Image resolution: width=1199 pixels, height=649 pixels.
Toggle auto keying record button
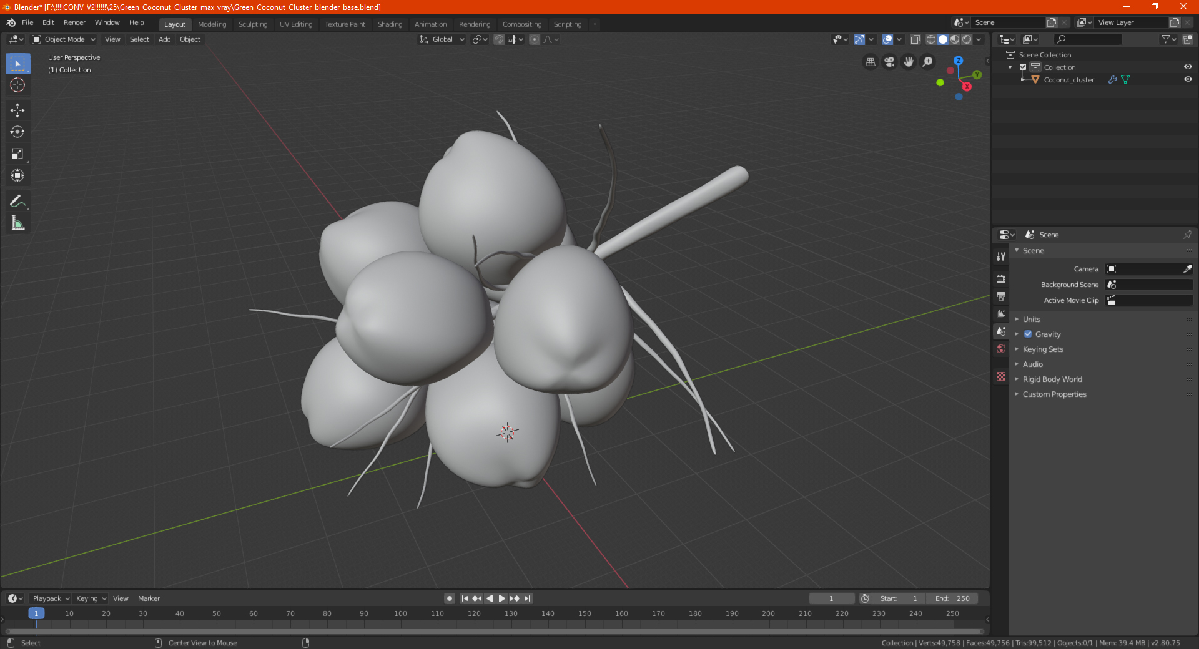[449, 598]
